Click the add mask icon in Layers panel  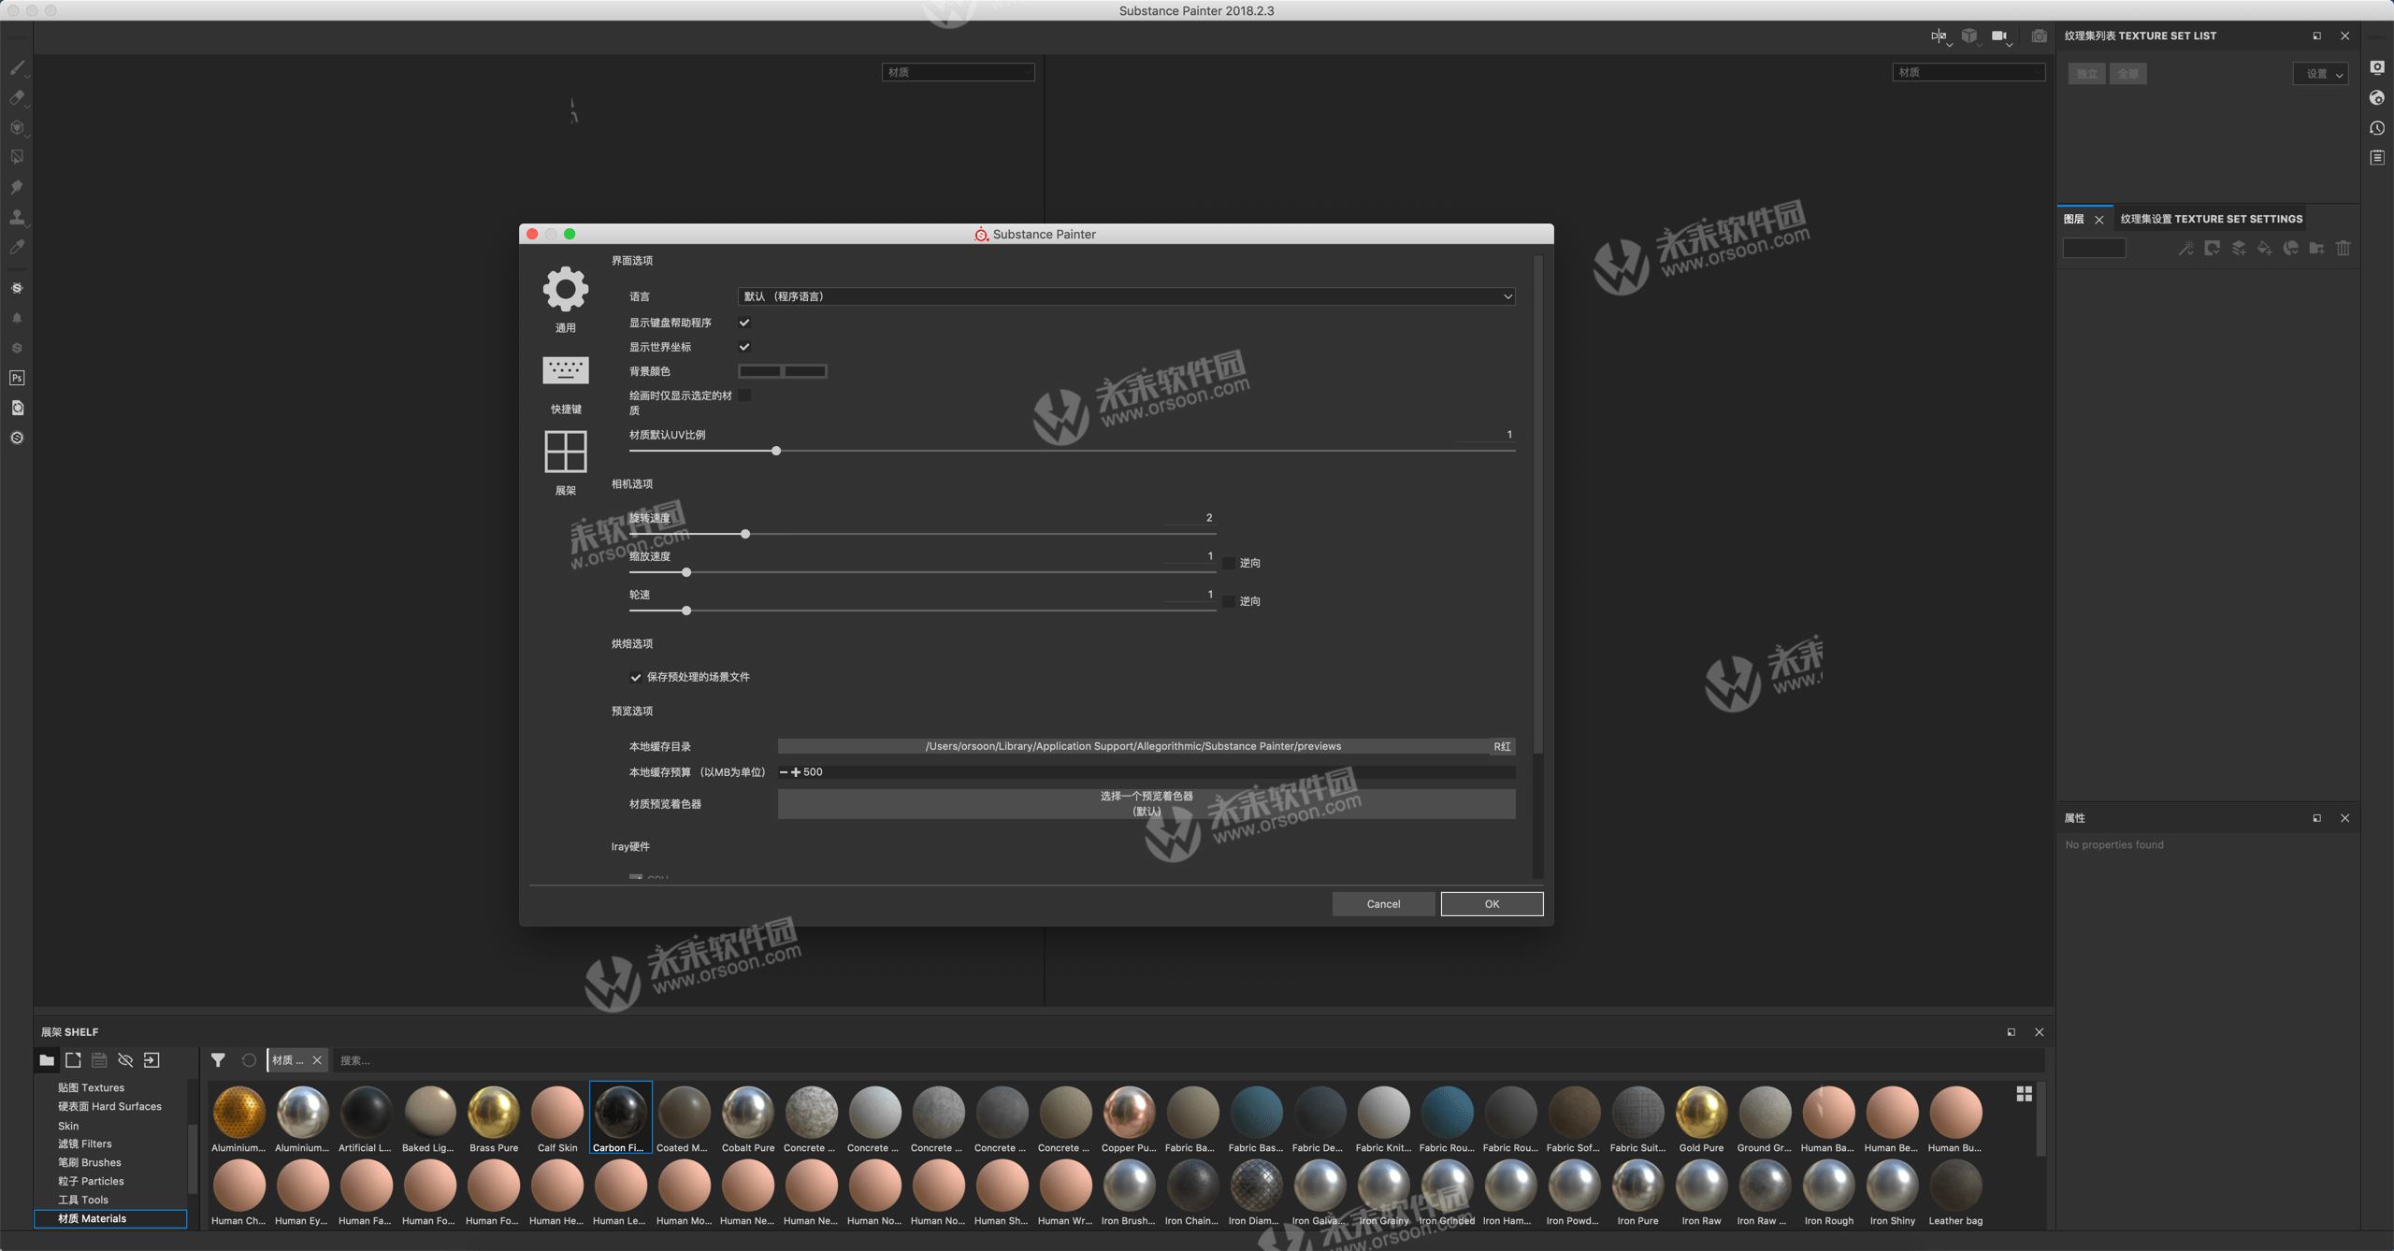(x=2212, y=248)
